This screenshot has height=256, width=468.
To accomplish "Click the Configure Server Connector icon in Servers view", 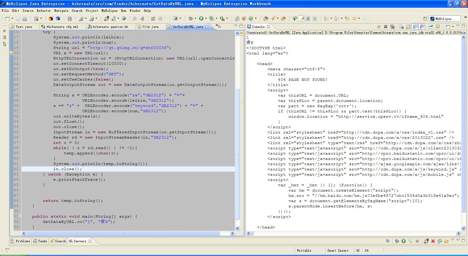I will point(440,241).
